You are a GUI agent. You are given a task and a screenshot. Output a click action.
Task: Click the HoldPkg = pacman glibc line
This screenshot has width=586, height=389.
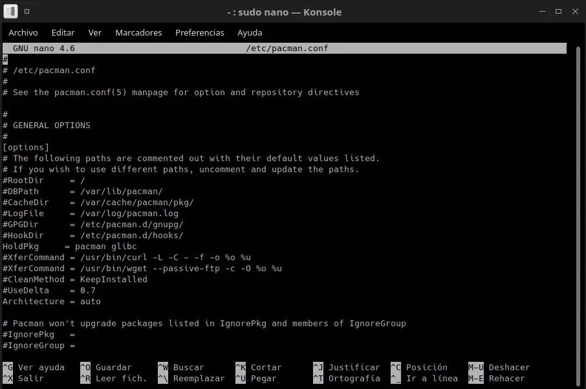pyautogui.click(x=70, y=247)
